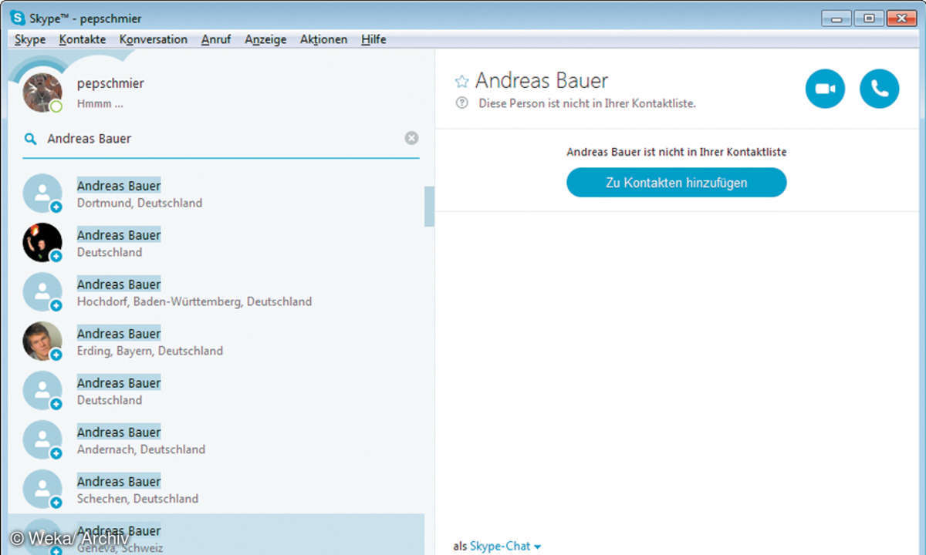Open the Skype-Chat dropdown
The width and height of the screenshot is (926, 555).
point(505,546)
